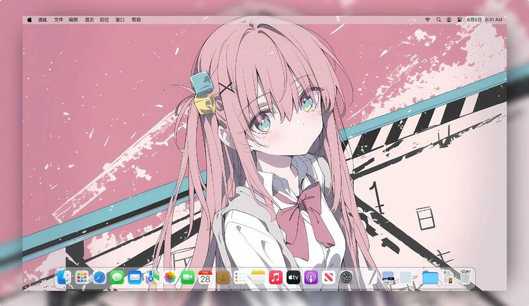Launch Safari from the dock
This screenshot has width=529, height=306.
(99, 278)
